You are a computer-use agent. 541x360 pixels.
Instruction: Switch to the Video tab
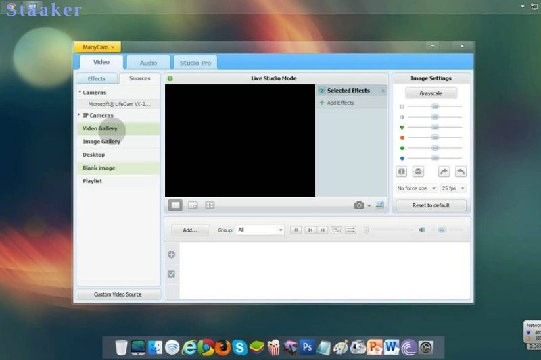(101, 62)
